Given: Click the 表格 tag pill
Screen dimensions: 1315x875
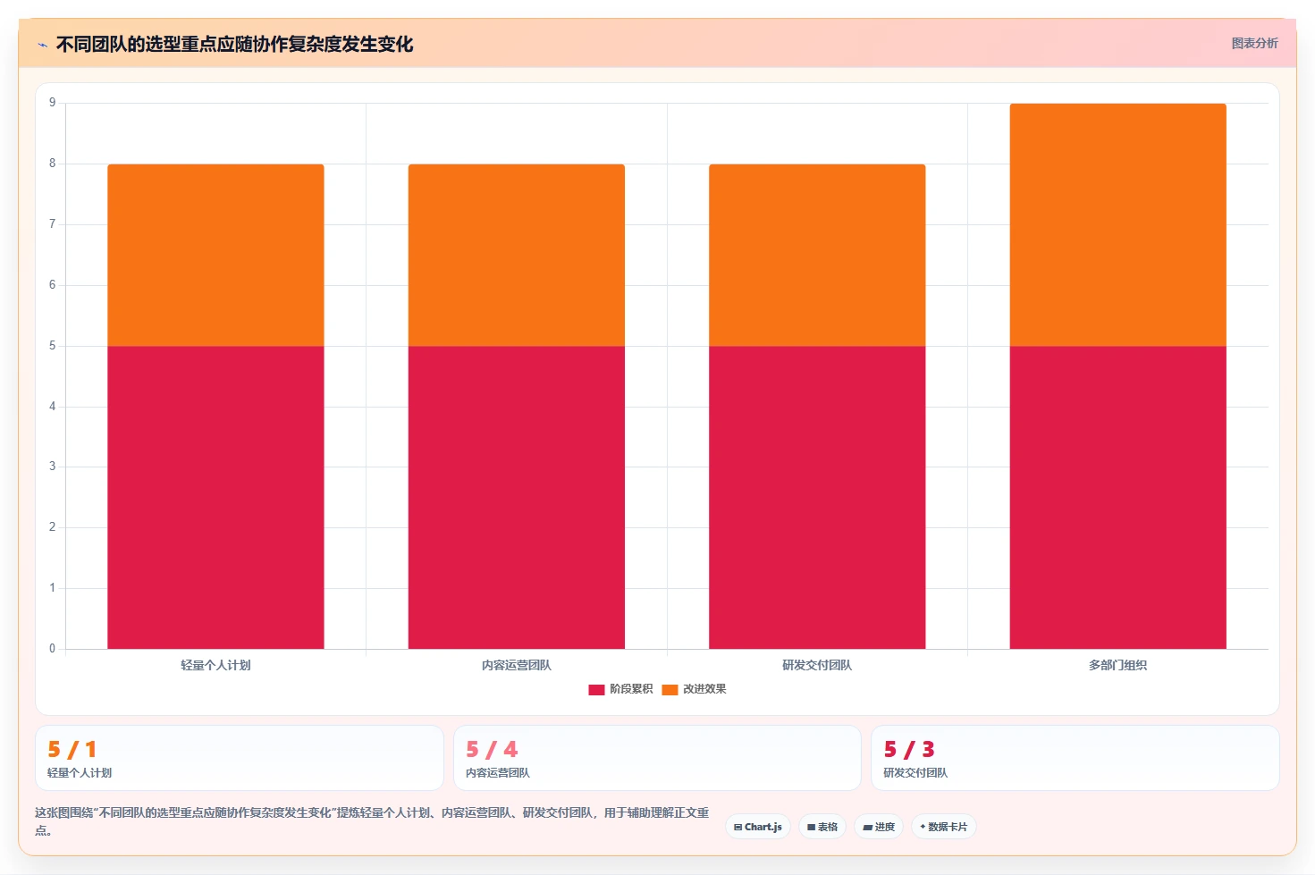Looking at the screenshot, I should pos(822,827).
